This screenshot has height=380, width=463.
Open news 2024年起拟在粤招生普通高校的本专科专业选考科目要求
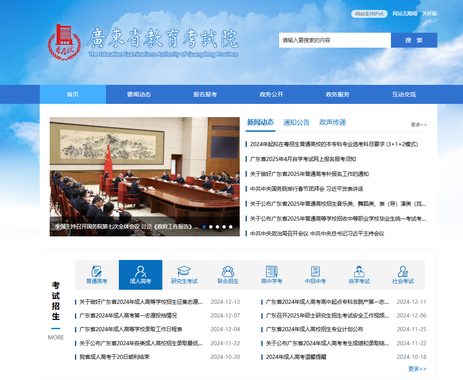coord(334,144)
